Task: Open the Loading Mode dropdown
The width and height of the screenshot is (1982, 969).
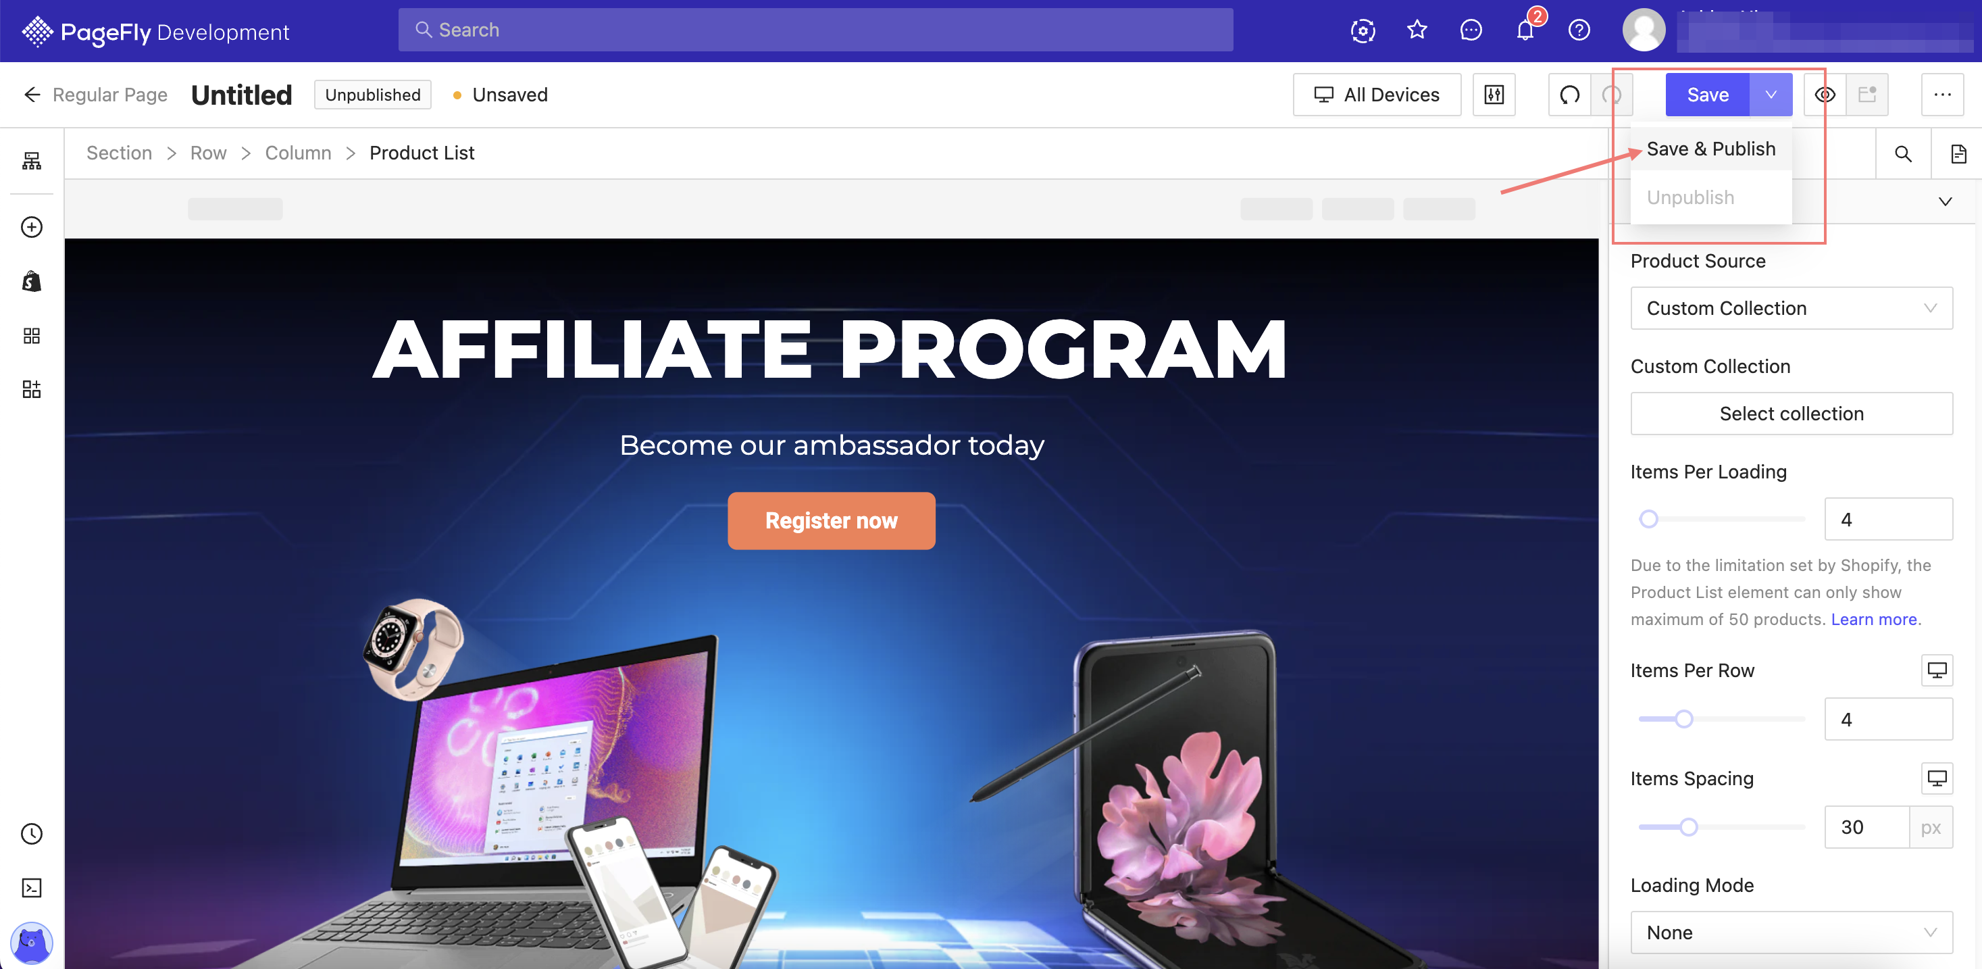Action: 1792,932
